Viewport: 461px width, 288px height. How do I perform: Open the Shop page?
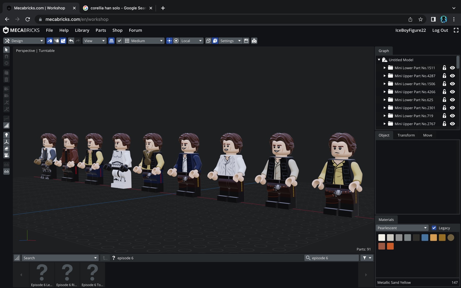117,30
